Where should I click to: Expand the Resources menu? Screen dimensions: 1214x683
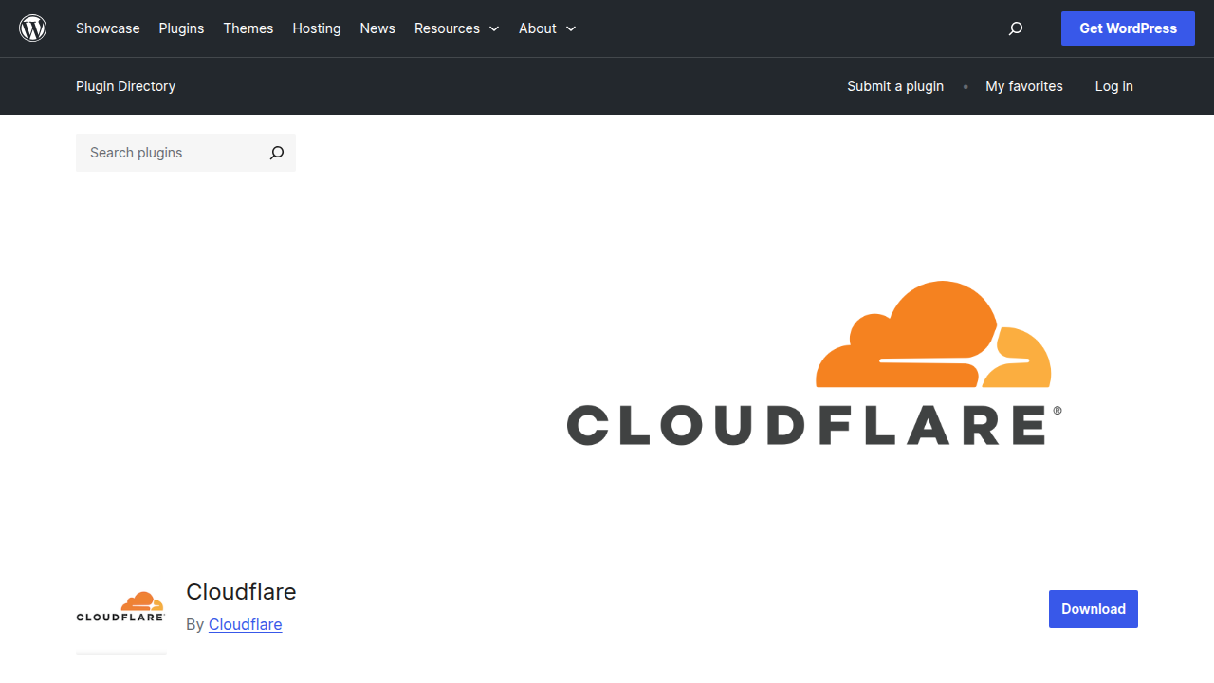click(x=456, y=28)
